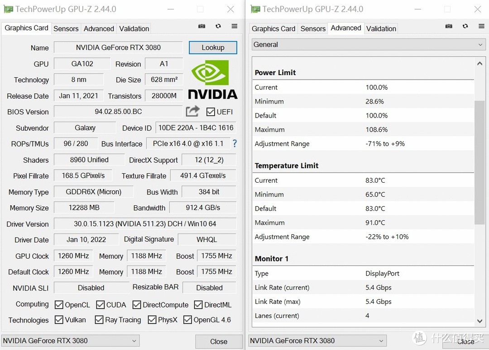489x350 pixels.
Task: Click Bus Interface question mark help icon
Action: point(235,143)
